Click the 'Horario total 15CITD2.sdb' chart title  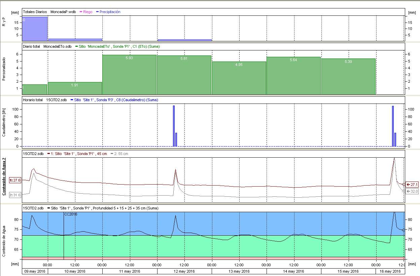coord(45,100)
